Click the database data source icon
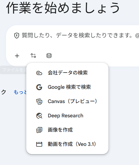The height and width of the screenshot is (165, 139). 49,56
